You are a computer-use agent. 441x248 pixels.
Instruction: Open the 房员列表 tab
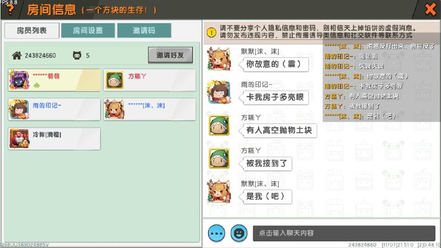click(32, 30)
